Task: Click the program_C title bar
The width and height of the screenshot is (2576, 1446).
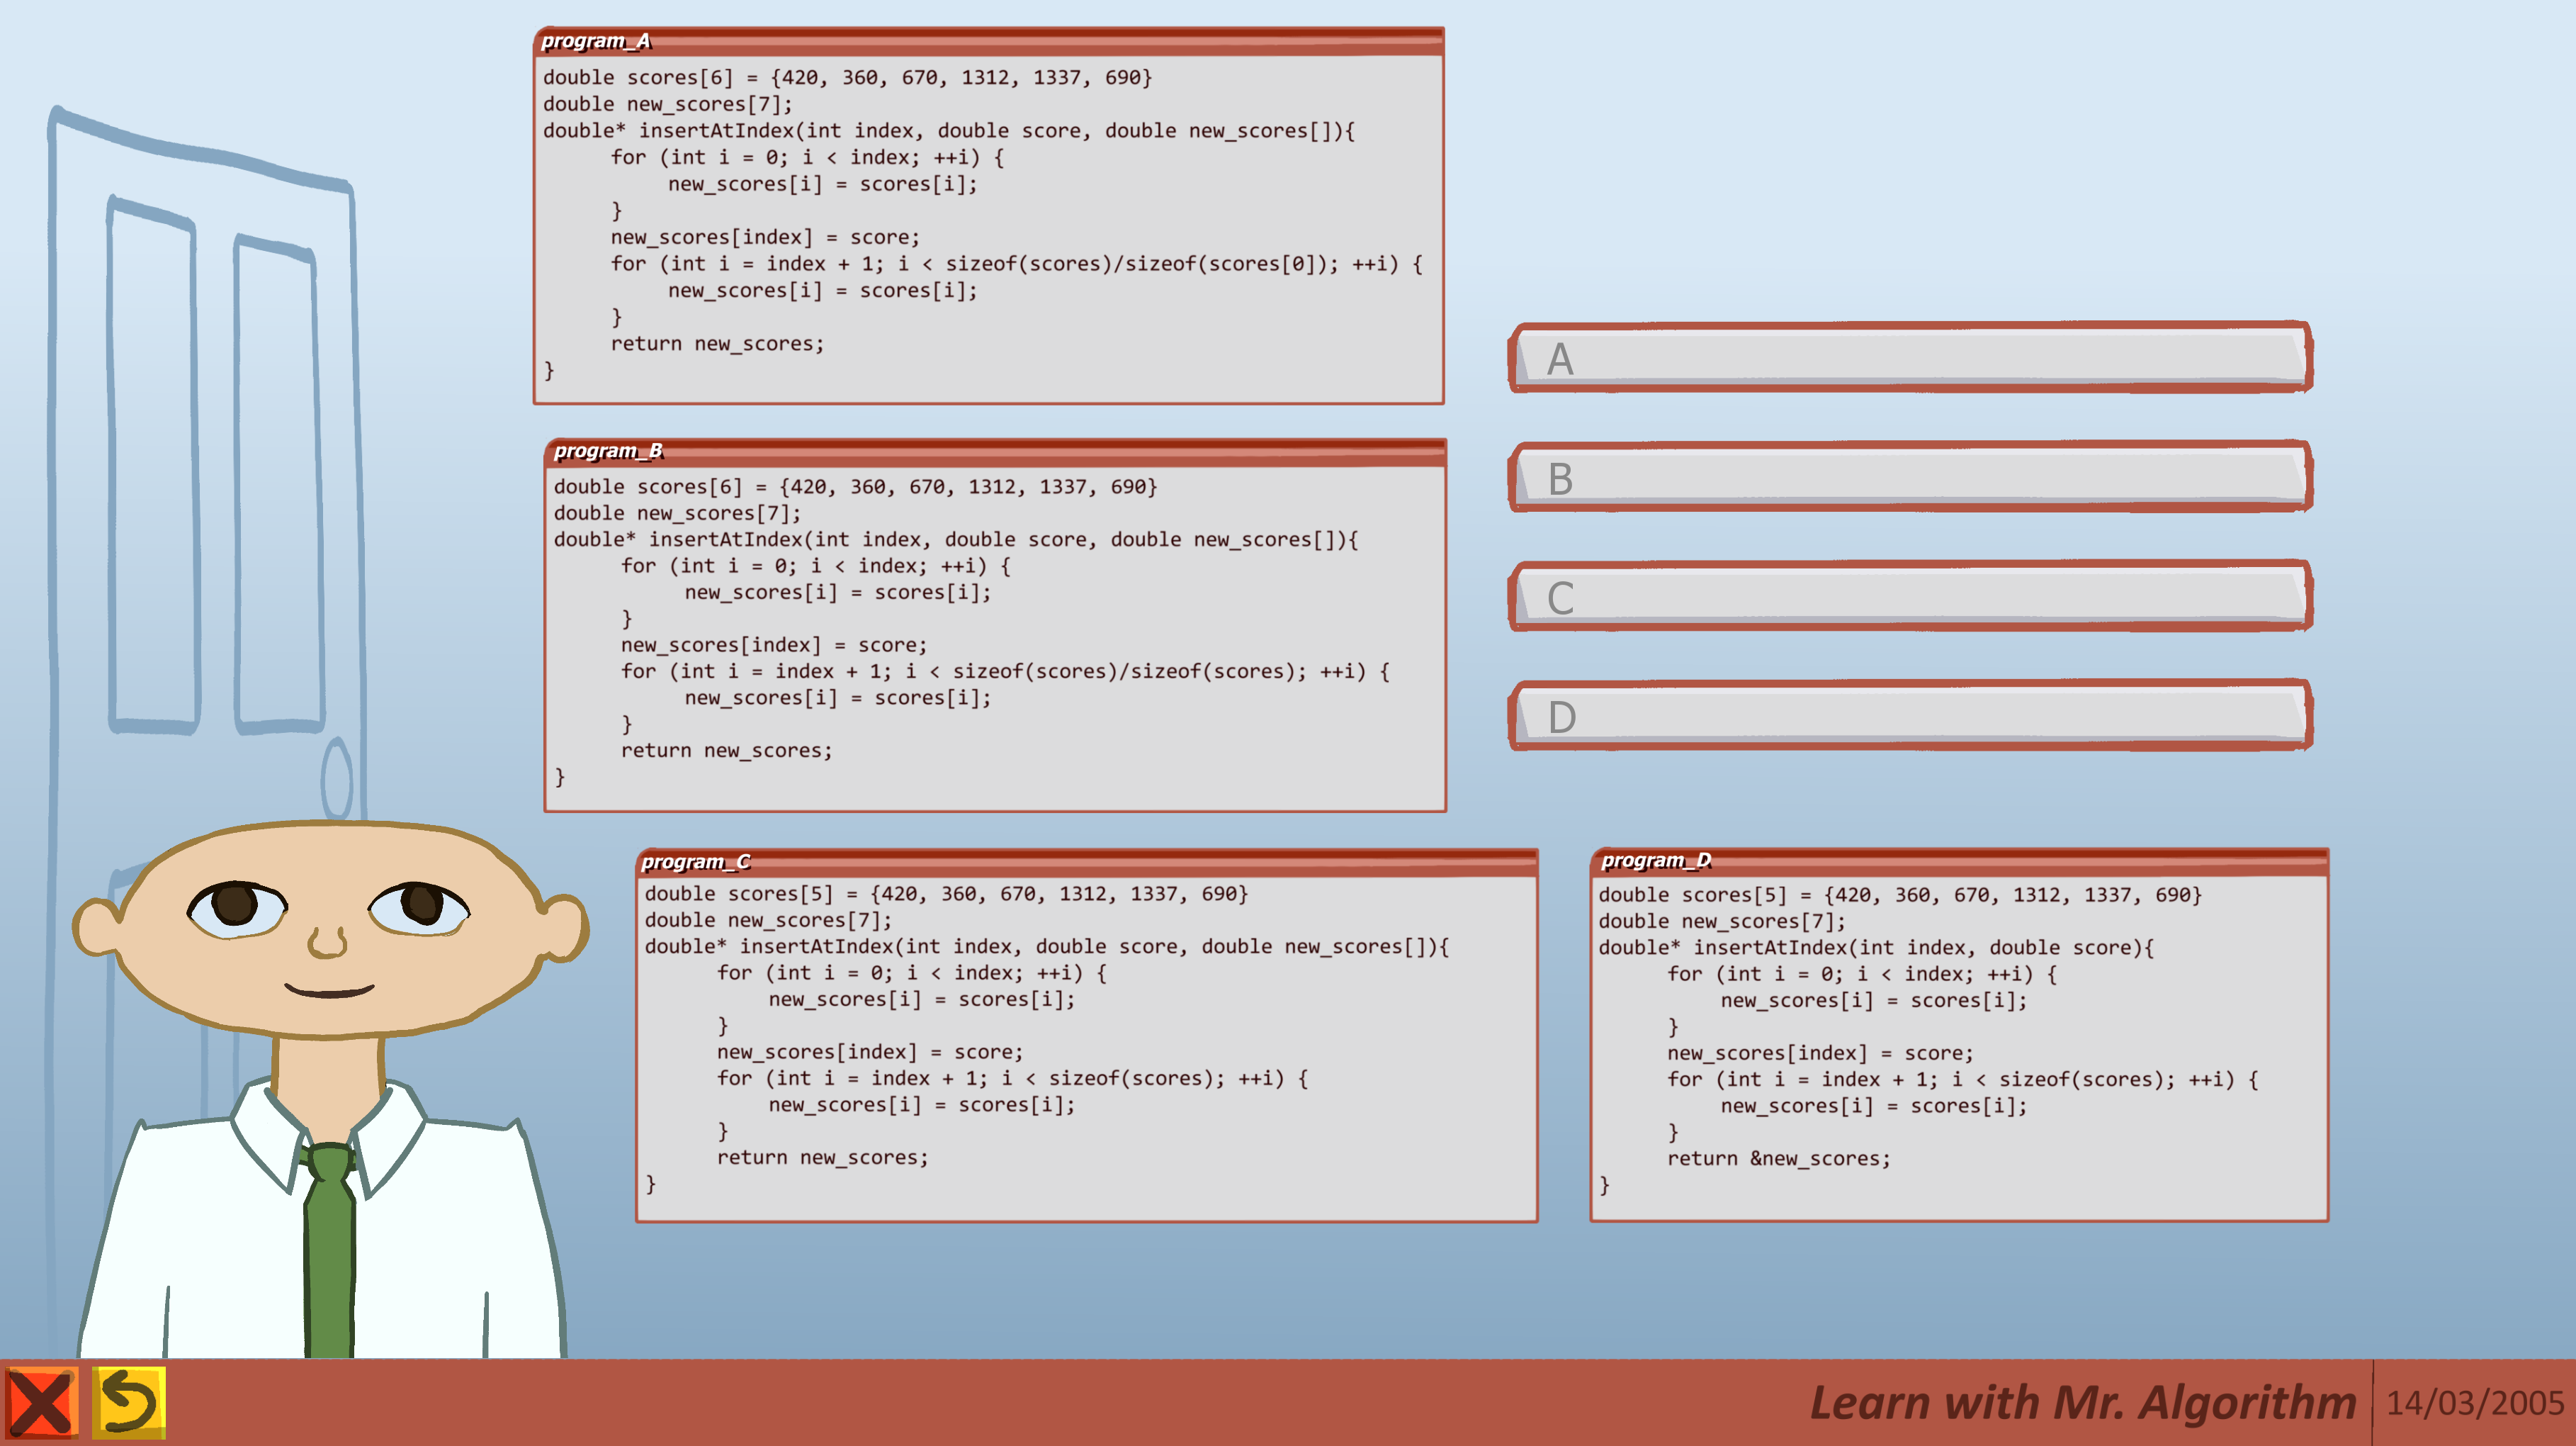Action: coord(1087,862)
